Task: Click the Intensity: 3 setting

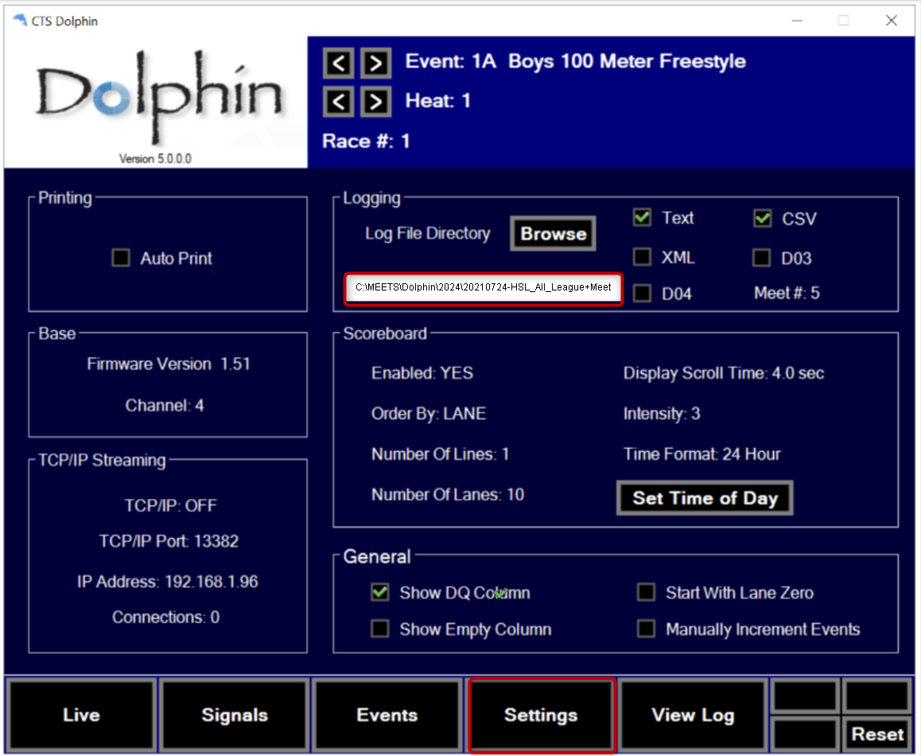Action: (x=662, y=414)
